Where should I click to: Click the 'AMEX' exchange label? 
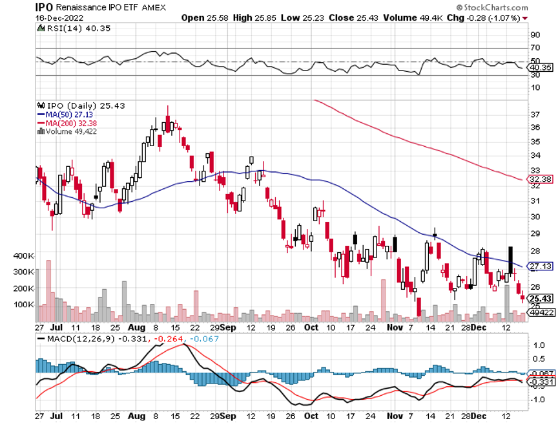154,8
